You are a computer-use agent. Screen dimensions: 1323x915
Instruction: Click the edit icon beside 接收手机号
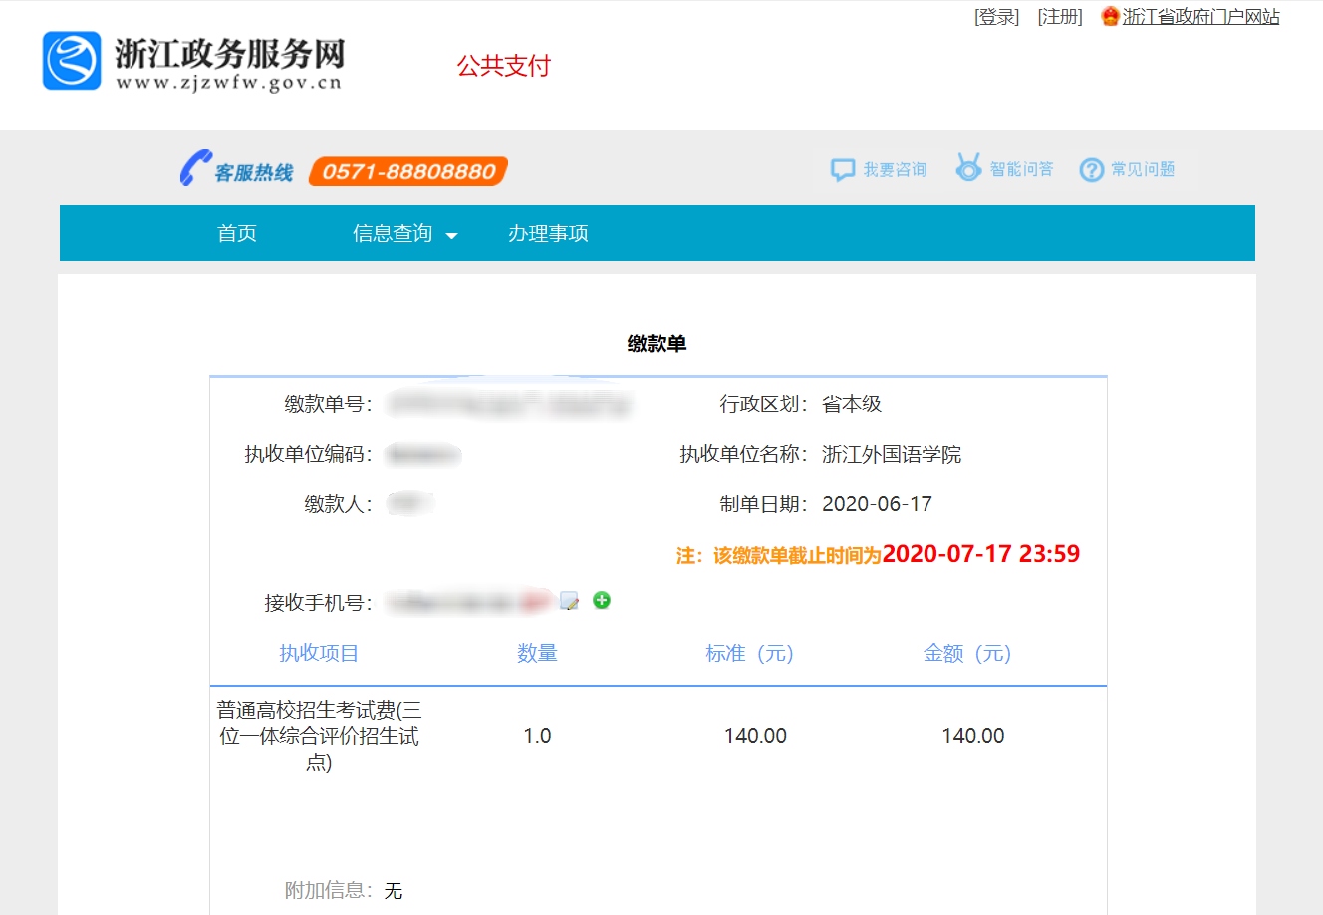[x=570, y=601]
